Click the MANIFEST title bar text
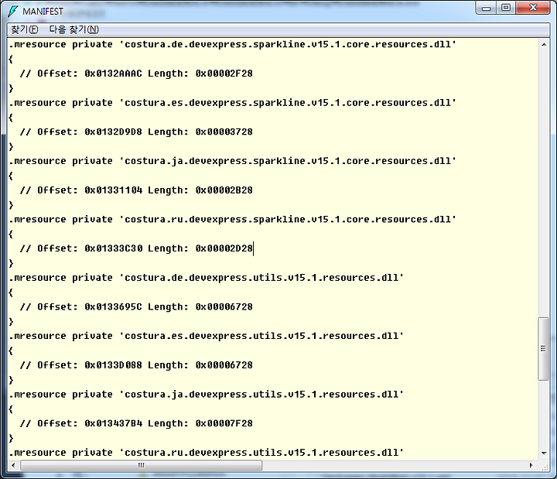557x479 pixels. pyautogui.click(x=43, y=12)
